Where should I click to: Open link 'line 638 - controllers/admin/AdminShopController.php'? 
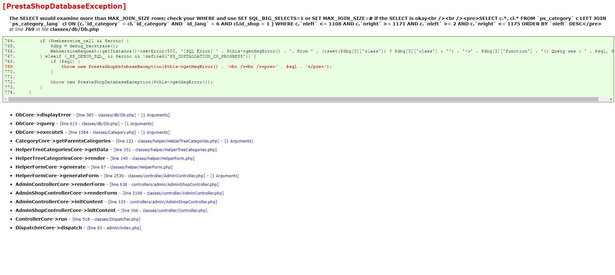[164, 185]
